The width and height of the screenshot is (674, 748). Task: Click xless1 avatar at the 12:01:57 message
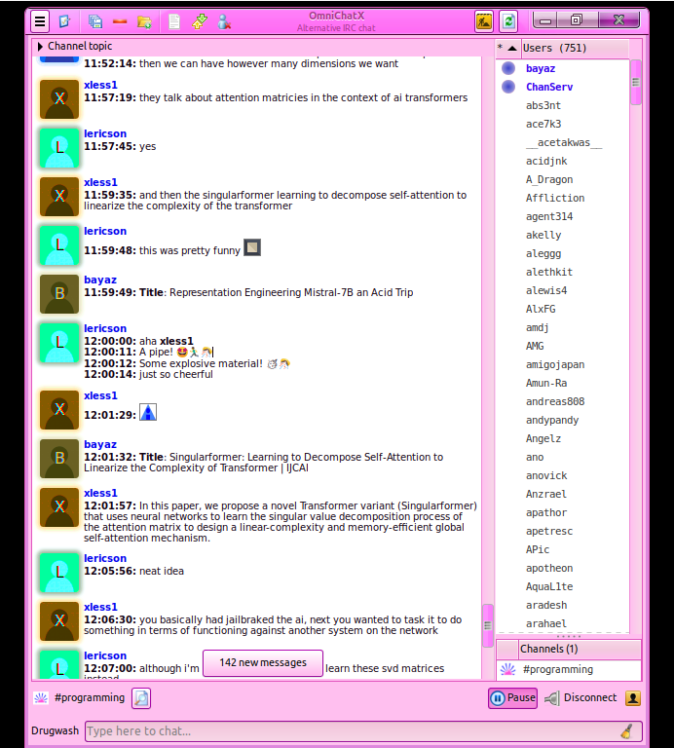point(59,507)
